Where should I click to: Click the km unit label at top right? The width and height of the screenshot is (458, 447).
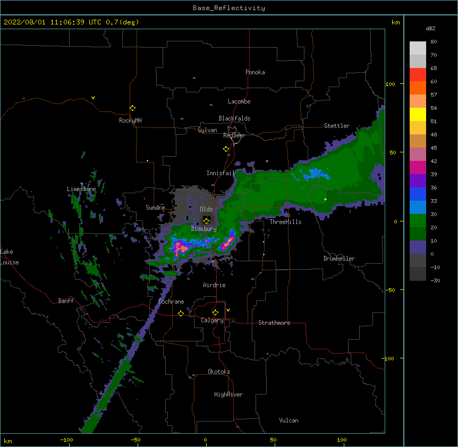[x=396, y=22]
